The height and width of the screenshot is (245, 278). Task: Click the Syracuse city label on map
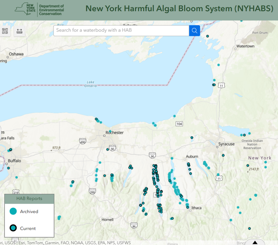tap(227, 144)
